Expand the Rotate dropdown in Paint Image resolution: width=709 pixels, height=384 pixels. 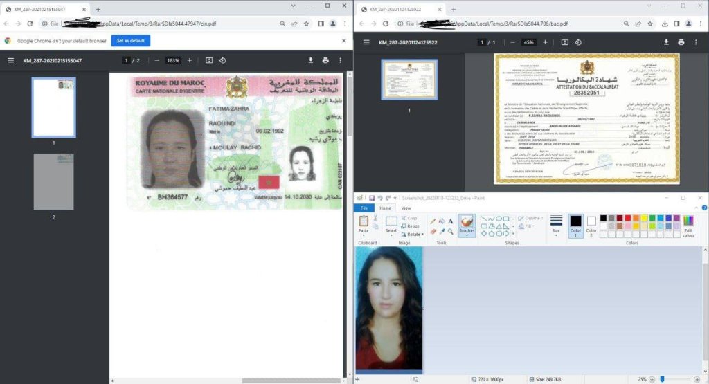(x=414, y=235)
